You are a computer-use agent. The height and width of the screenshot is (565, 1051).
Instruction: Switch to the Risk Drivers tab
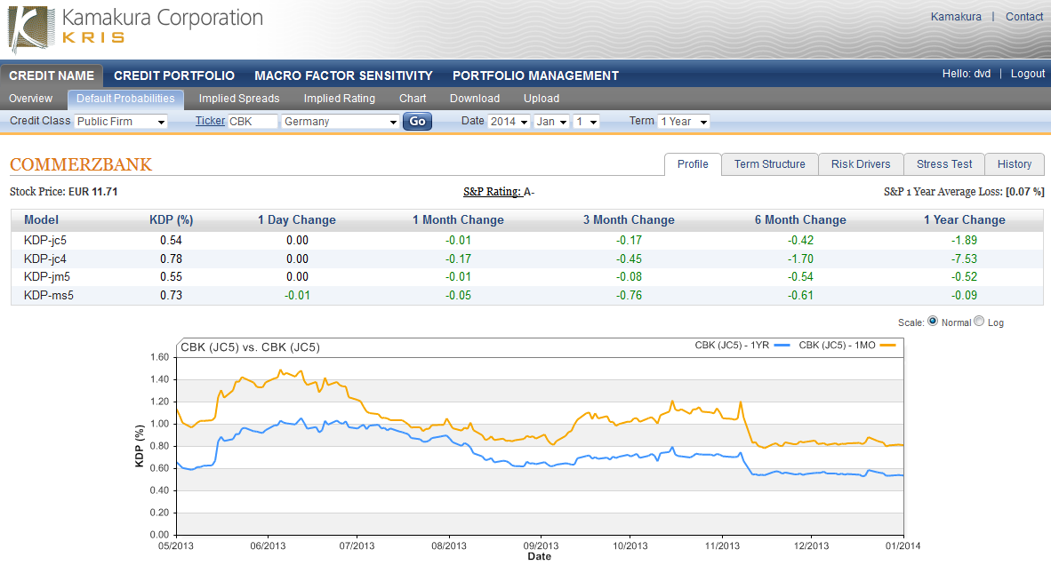point(861,164)
